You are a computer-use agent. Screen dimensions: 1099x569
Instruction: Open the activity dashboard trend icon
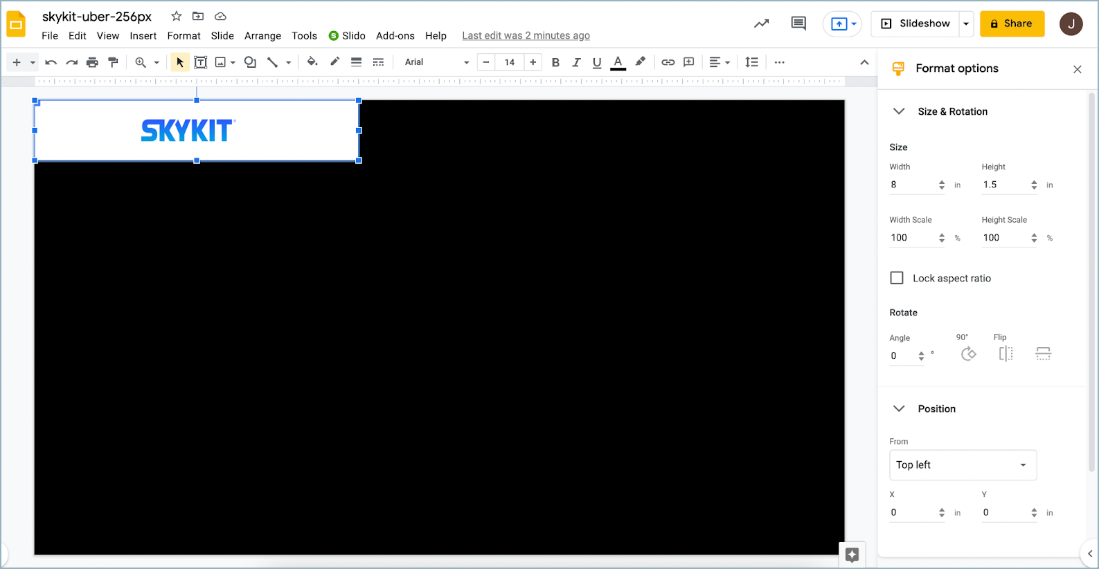pyautogui.click(x=762, y=24)
